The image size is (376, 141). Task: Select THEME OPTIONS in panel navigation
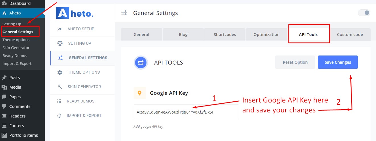click(82, 72)
